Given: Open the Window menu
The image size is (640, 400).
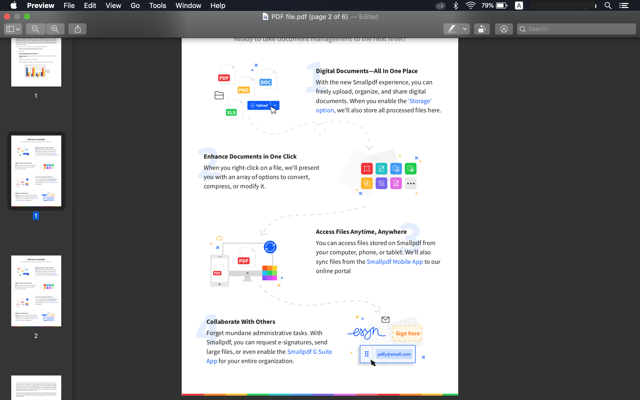Looking at the screenshot, I should (x=188, y=5).
